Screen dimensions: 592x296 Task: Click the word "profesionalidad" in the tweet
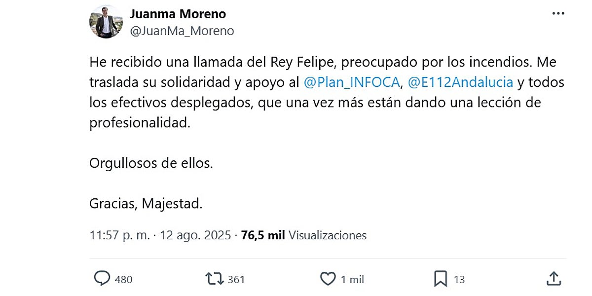point(139,123)
